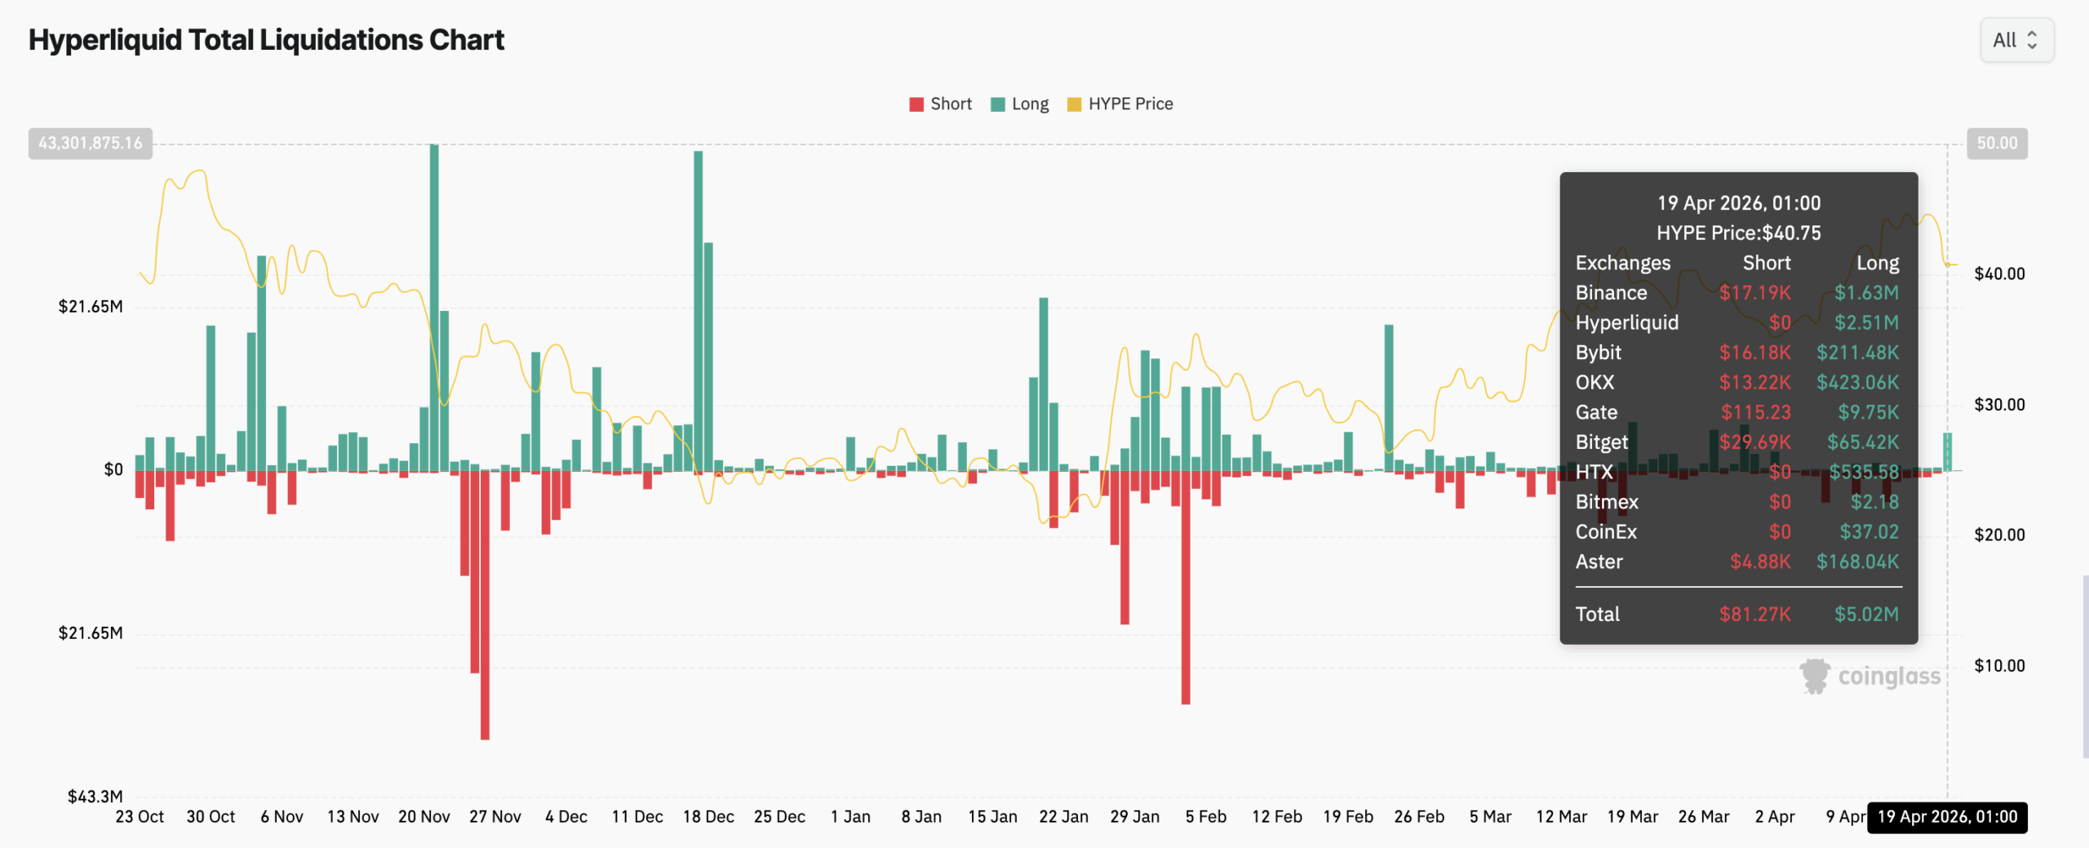Click the "Hyperliquid Total Liquidations Chart" title
The width and height of the screenshot is (2089, 848).
[267, 40]
